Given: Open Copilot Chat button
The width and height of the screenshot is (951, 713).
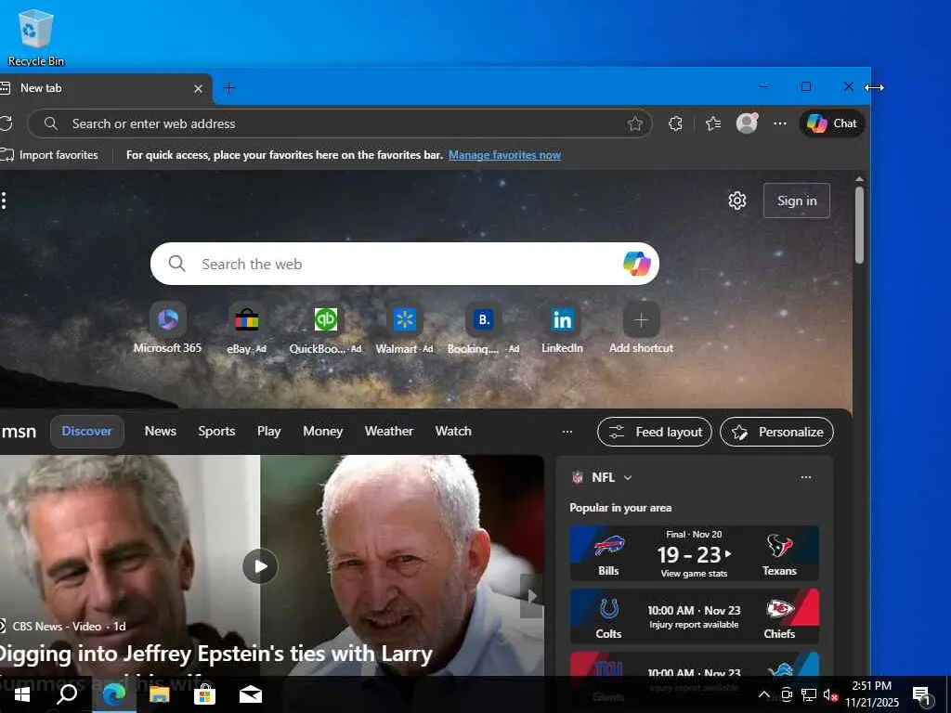Looking at the screenshot, I should click(832, 123).
